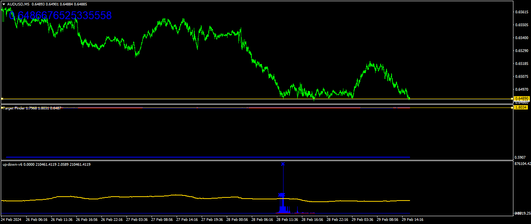531x224 pixels.
Task: Click the green price line latest point
Action: coord(409,98)
